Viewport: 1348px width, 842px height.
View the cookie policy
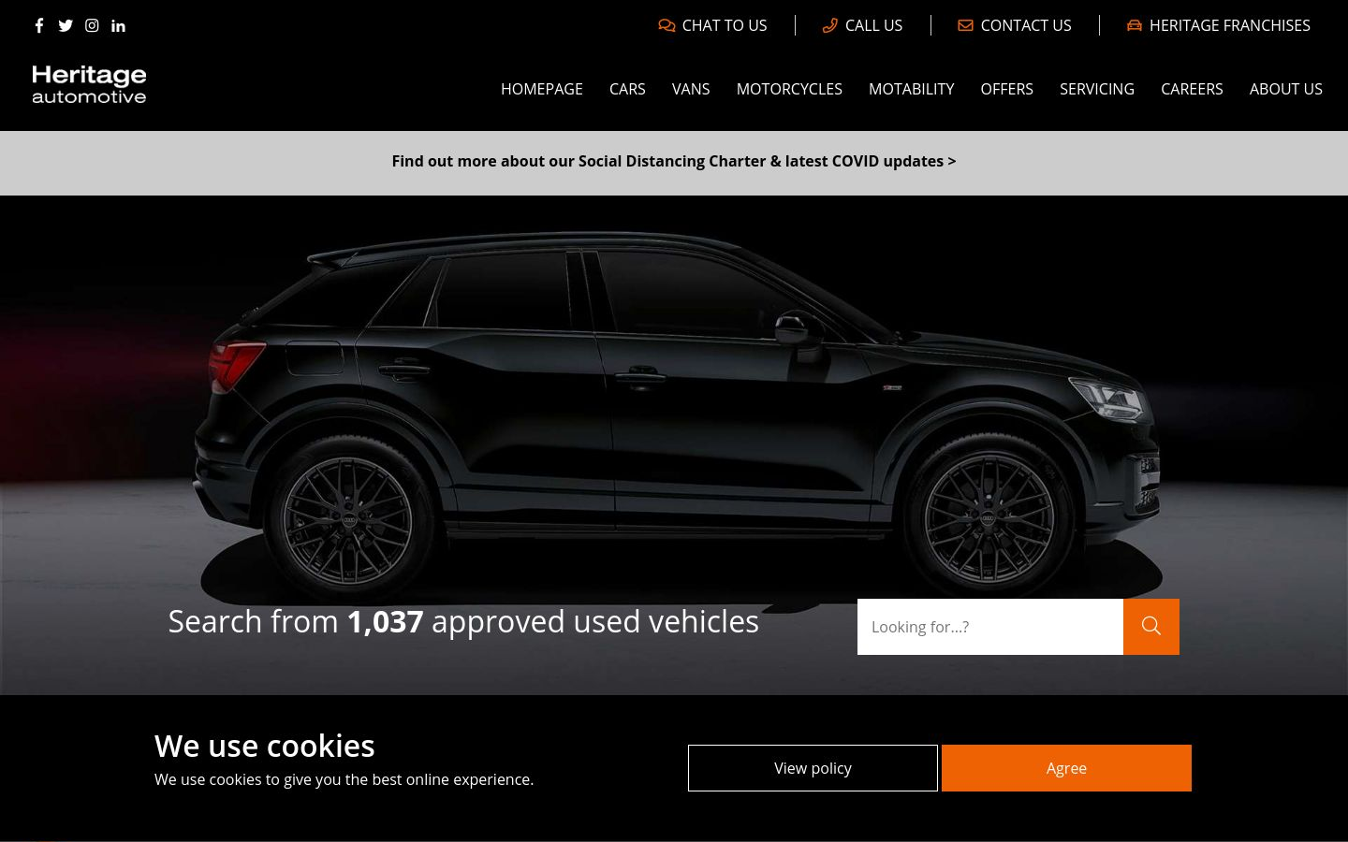pos(813,768)
